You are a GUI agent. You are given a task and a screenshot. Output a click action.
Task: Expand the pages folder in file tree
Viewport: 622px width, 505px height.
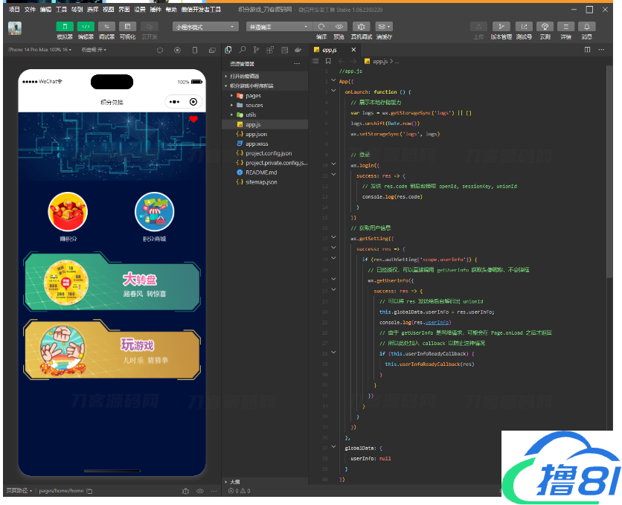point(253,96)
